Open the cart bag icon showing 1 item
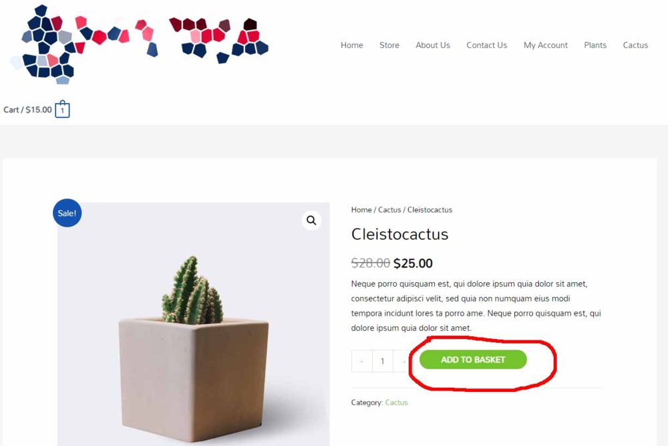Image resolution: width=668 pixels, height=446 pixels. (x=62, y=109)
